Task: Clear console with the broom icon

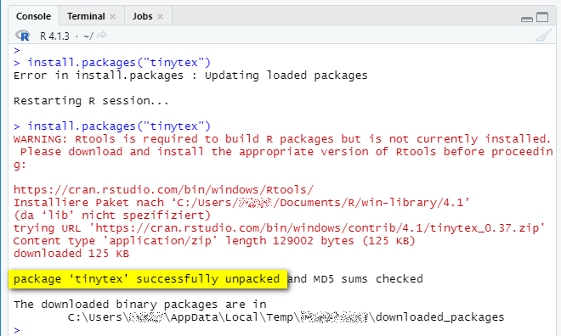Action: point(543,36)
